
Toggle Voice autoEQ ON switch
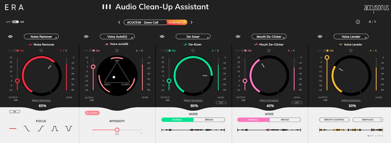(92, 51)
